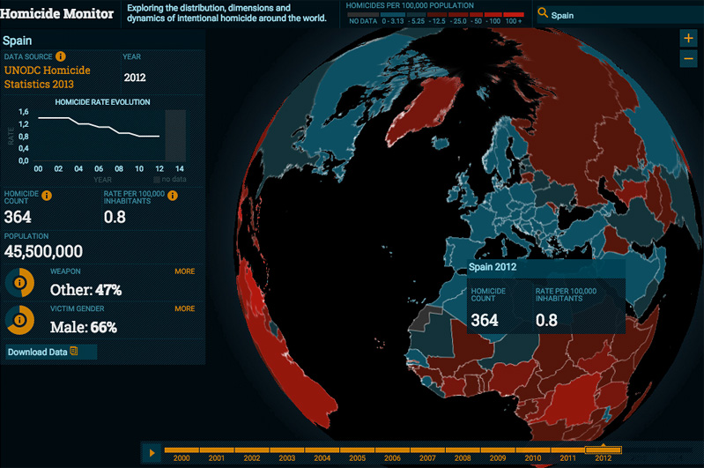Image resolution: width=704 pixels, height=468 pixels.
Task: Open the Rate per 100,000 info icon
Action: (x=173, y=196)
